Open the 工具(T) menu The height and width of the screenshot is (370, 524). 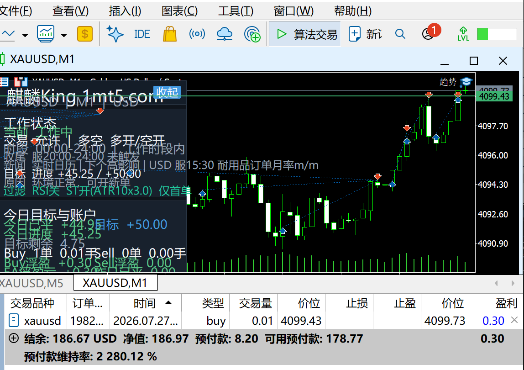pyautogui.click(x=236, y=11)
